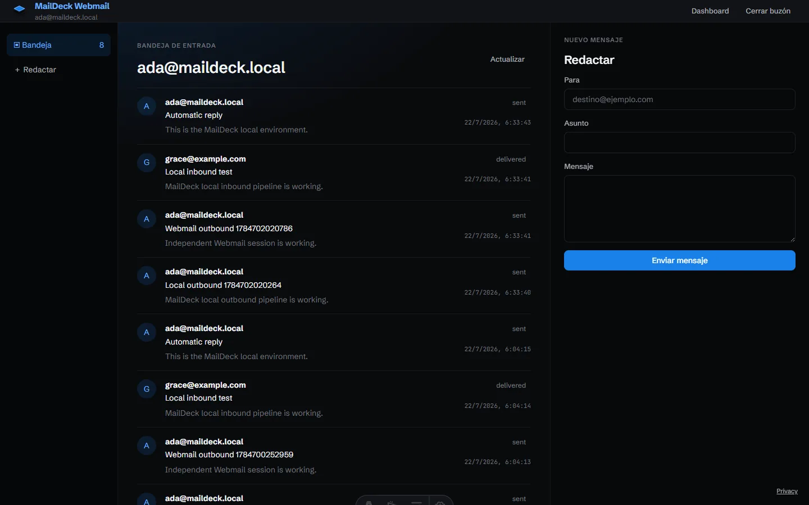The height and width of the screenshot is (505, 809).
Task: Focus the Asunto subject field
Action: coord(680,143)
